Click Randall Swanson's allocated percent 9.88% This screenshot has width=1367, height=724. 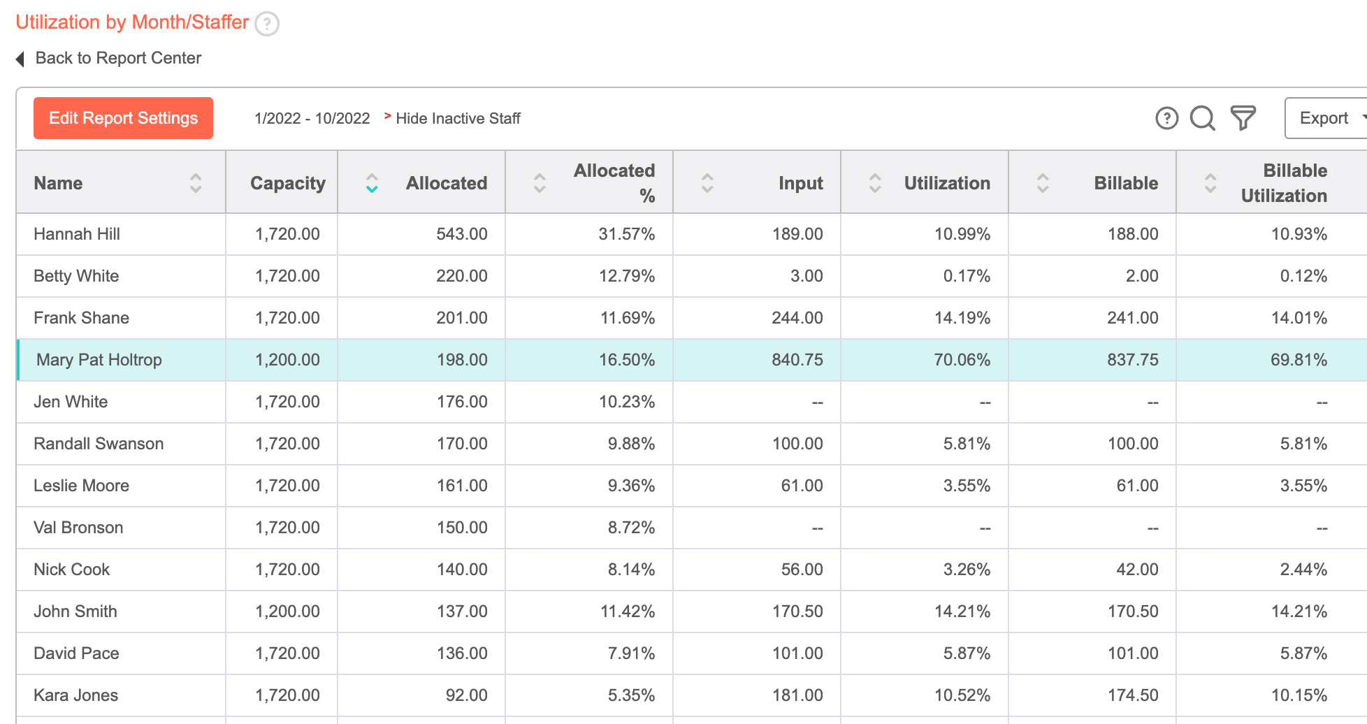[x=631, y=444]
